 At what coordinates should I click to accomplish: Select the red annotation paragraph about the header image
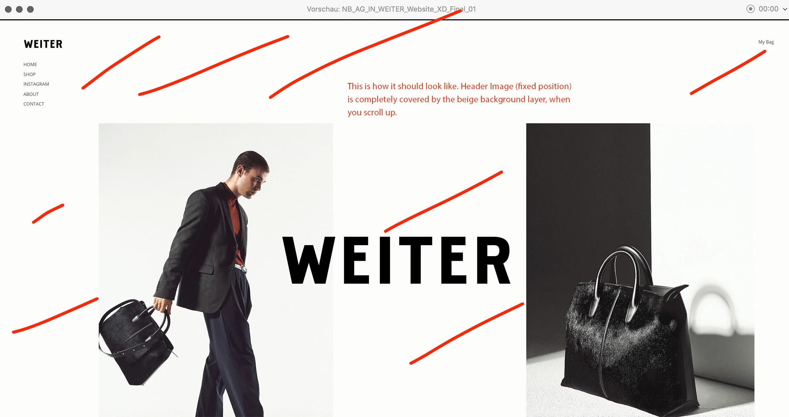[459, 99]
